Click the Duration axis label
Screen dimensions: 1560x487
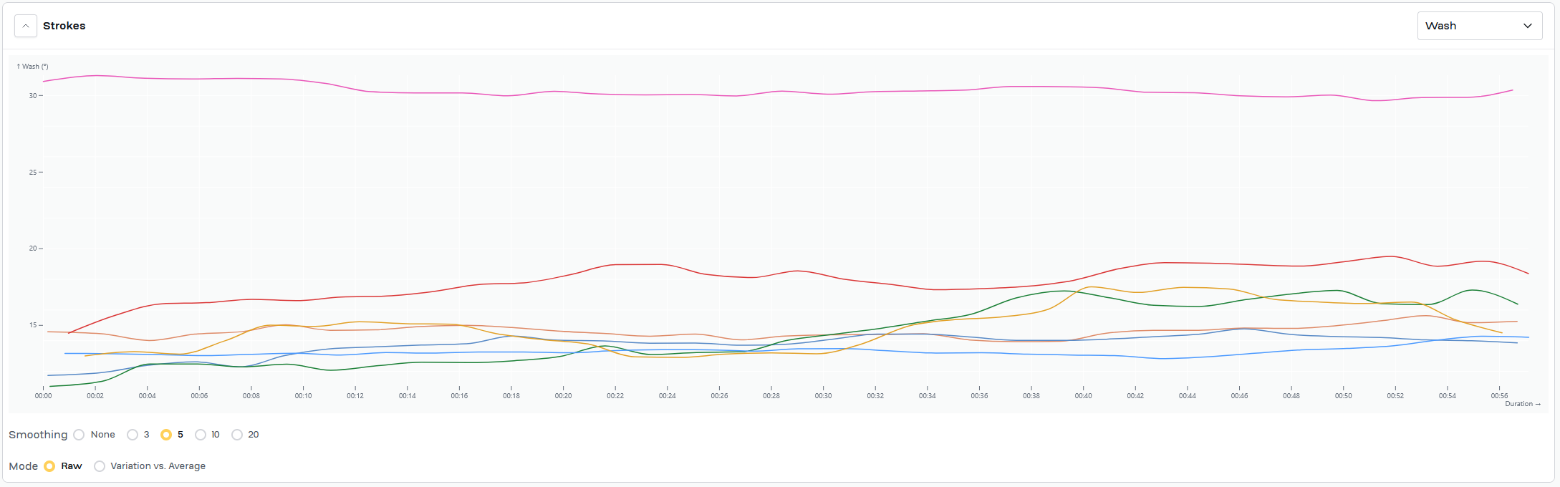pyautogui.click(x=1522, y=404)
